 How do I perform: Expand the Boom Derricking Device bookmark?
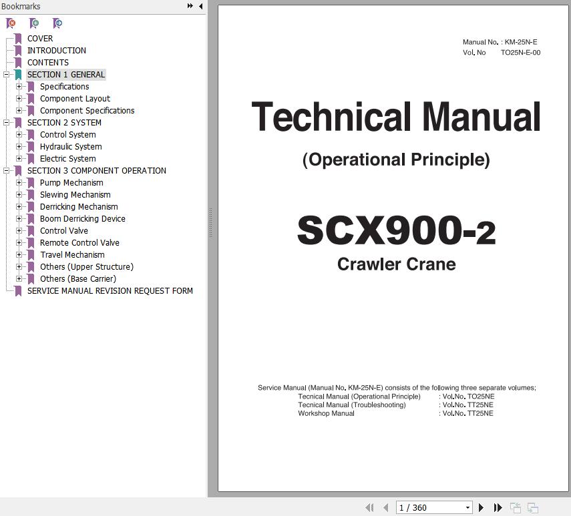pos(19,219)
